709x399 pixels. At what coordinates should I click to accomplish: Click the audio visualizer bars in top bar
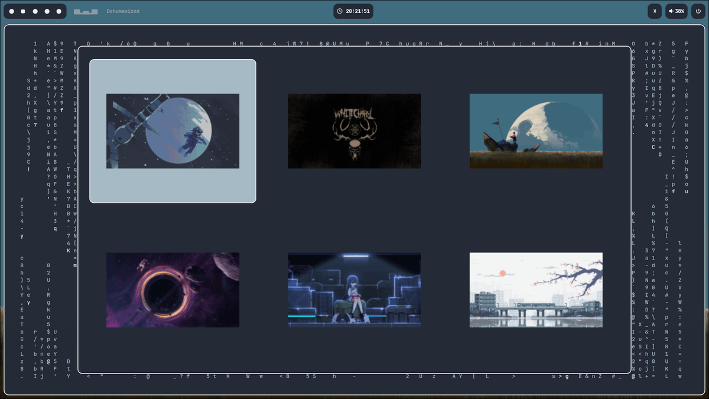pos(86,11)
